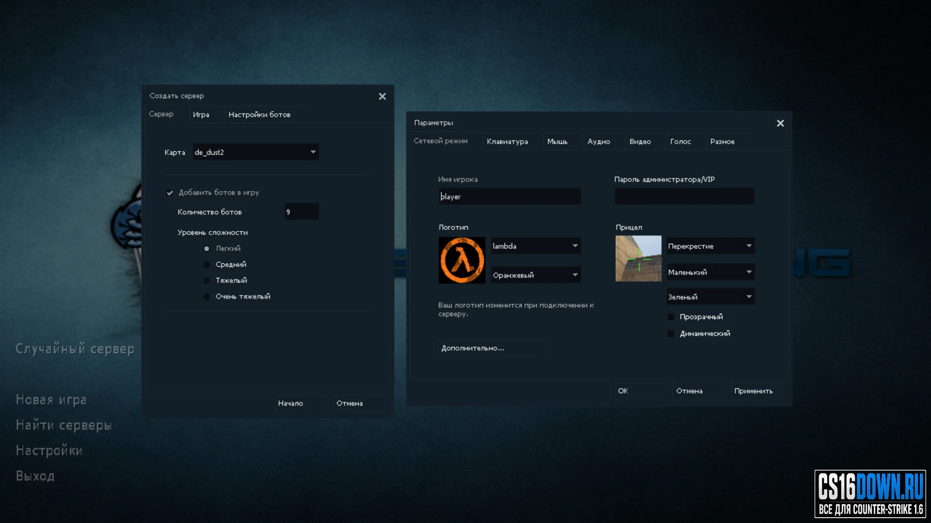
Task: Select Очень тяжелый difficulty radio button
Action: point(207,297)
